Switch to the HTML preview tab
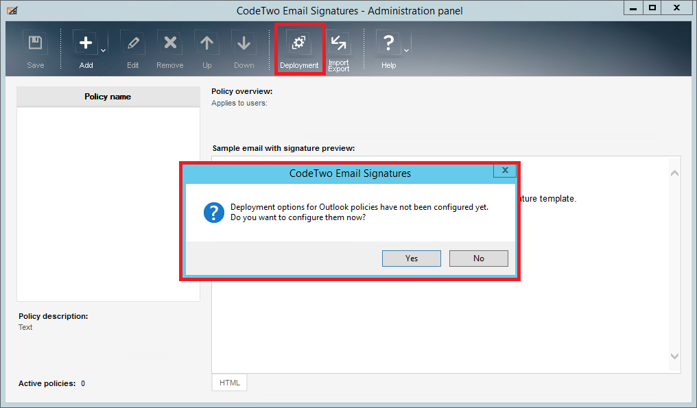The height and width of the screenshot is (408, 697). [229, 383]
